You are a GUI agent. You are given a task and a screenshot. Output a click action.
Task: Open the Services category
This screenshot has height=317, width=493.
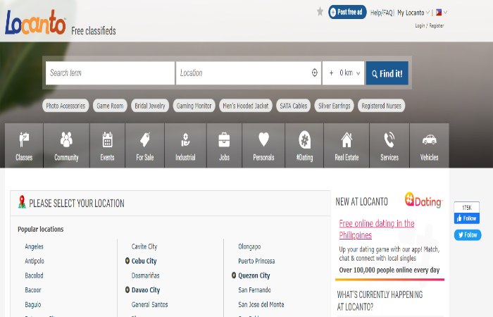pos(389,146)
